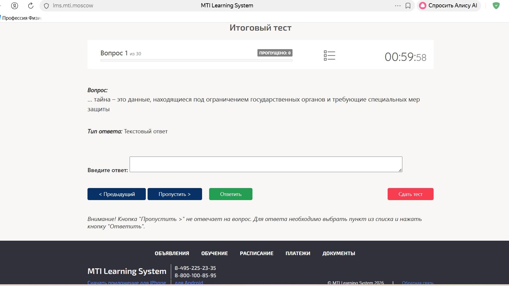Open ДОКУМЕНТЫ in the footer menu
The height and width of the screenshot is (286, 509).
tap(339, 253)
